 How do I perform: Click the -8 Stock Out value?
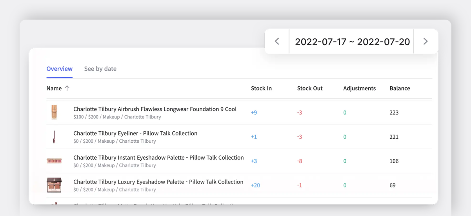(300, 161)
